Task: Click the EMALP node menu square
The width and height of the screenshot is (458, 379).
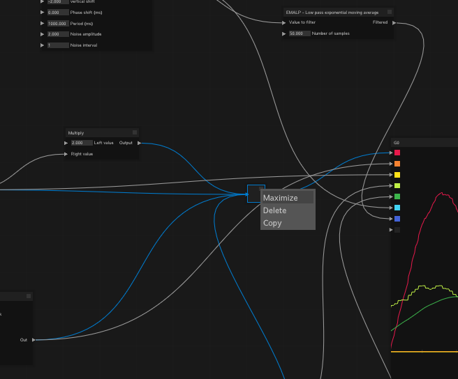Action: [x=390, y=12]
